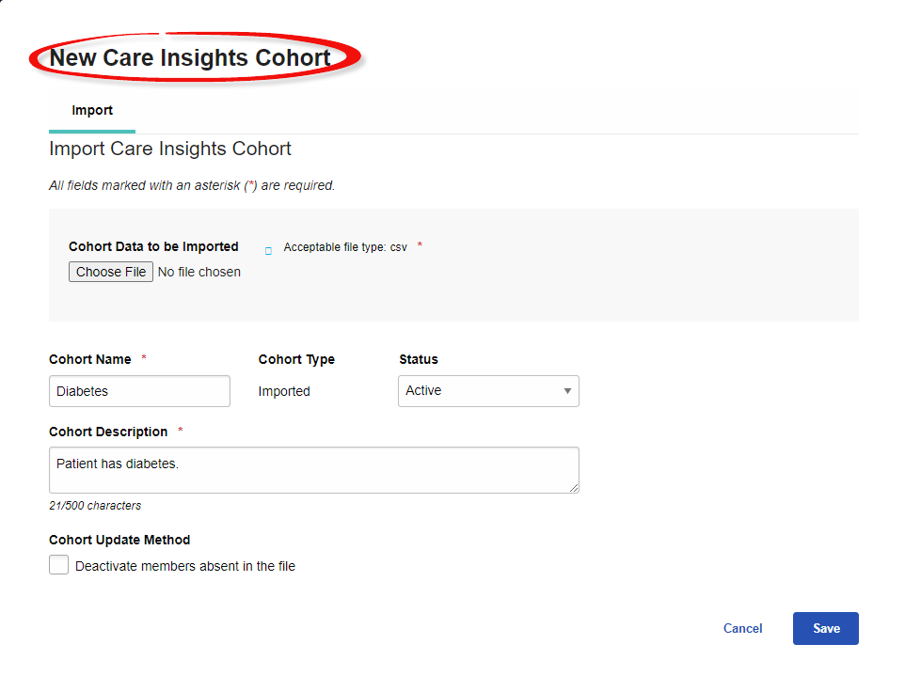
Task: Click the New Care Insights Cohort title
Action: pyautogui.click(x=190, y=57)
